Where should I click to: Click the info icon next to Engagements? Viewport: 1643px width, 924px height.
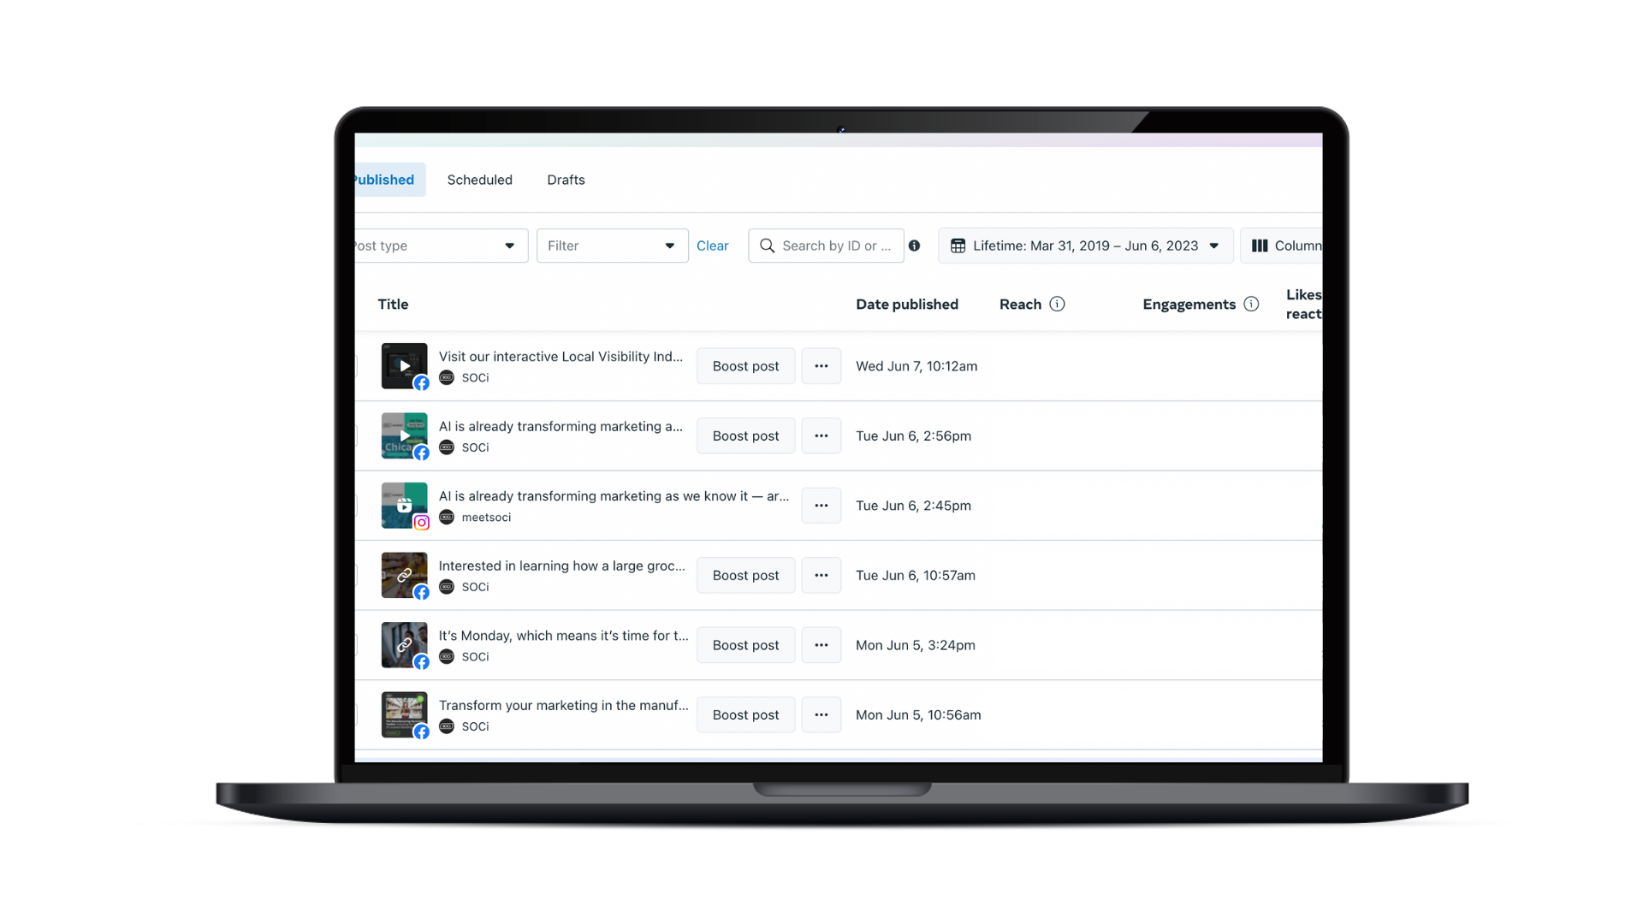(1250, 305)
